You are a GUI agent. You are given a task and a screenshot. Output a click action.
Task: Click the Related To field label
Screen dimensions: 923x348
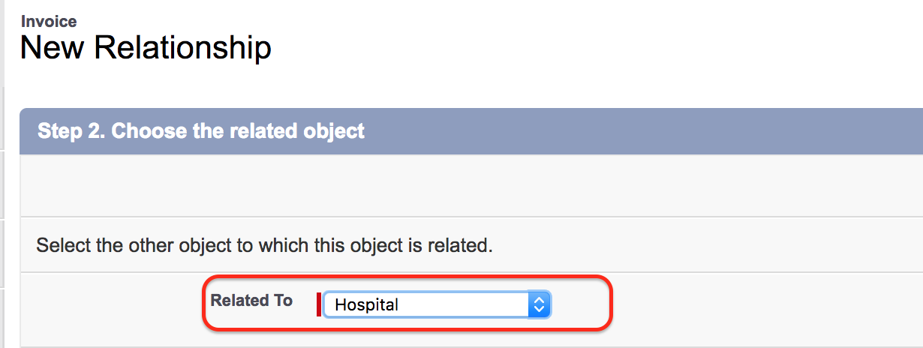coord(251,301)
